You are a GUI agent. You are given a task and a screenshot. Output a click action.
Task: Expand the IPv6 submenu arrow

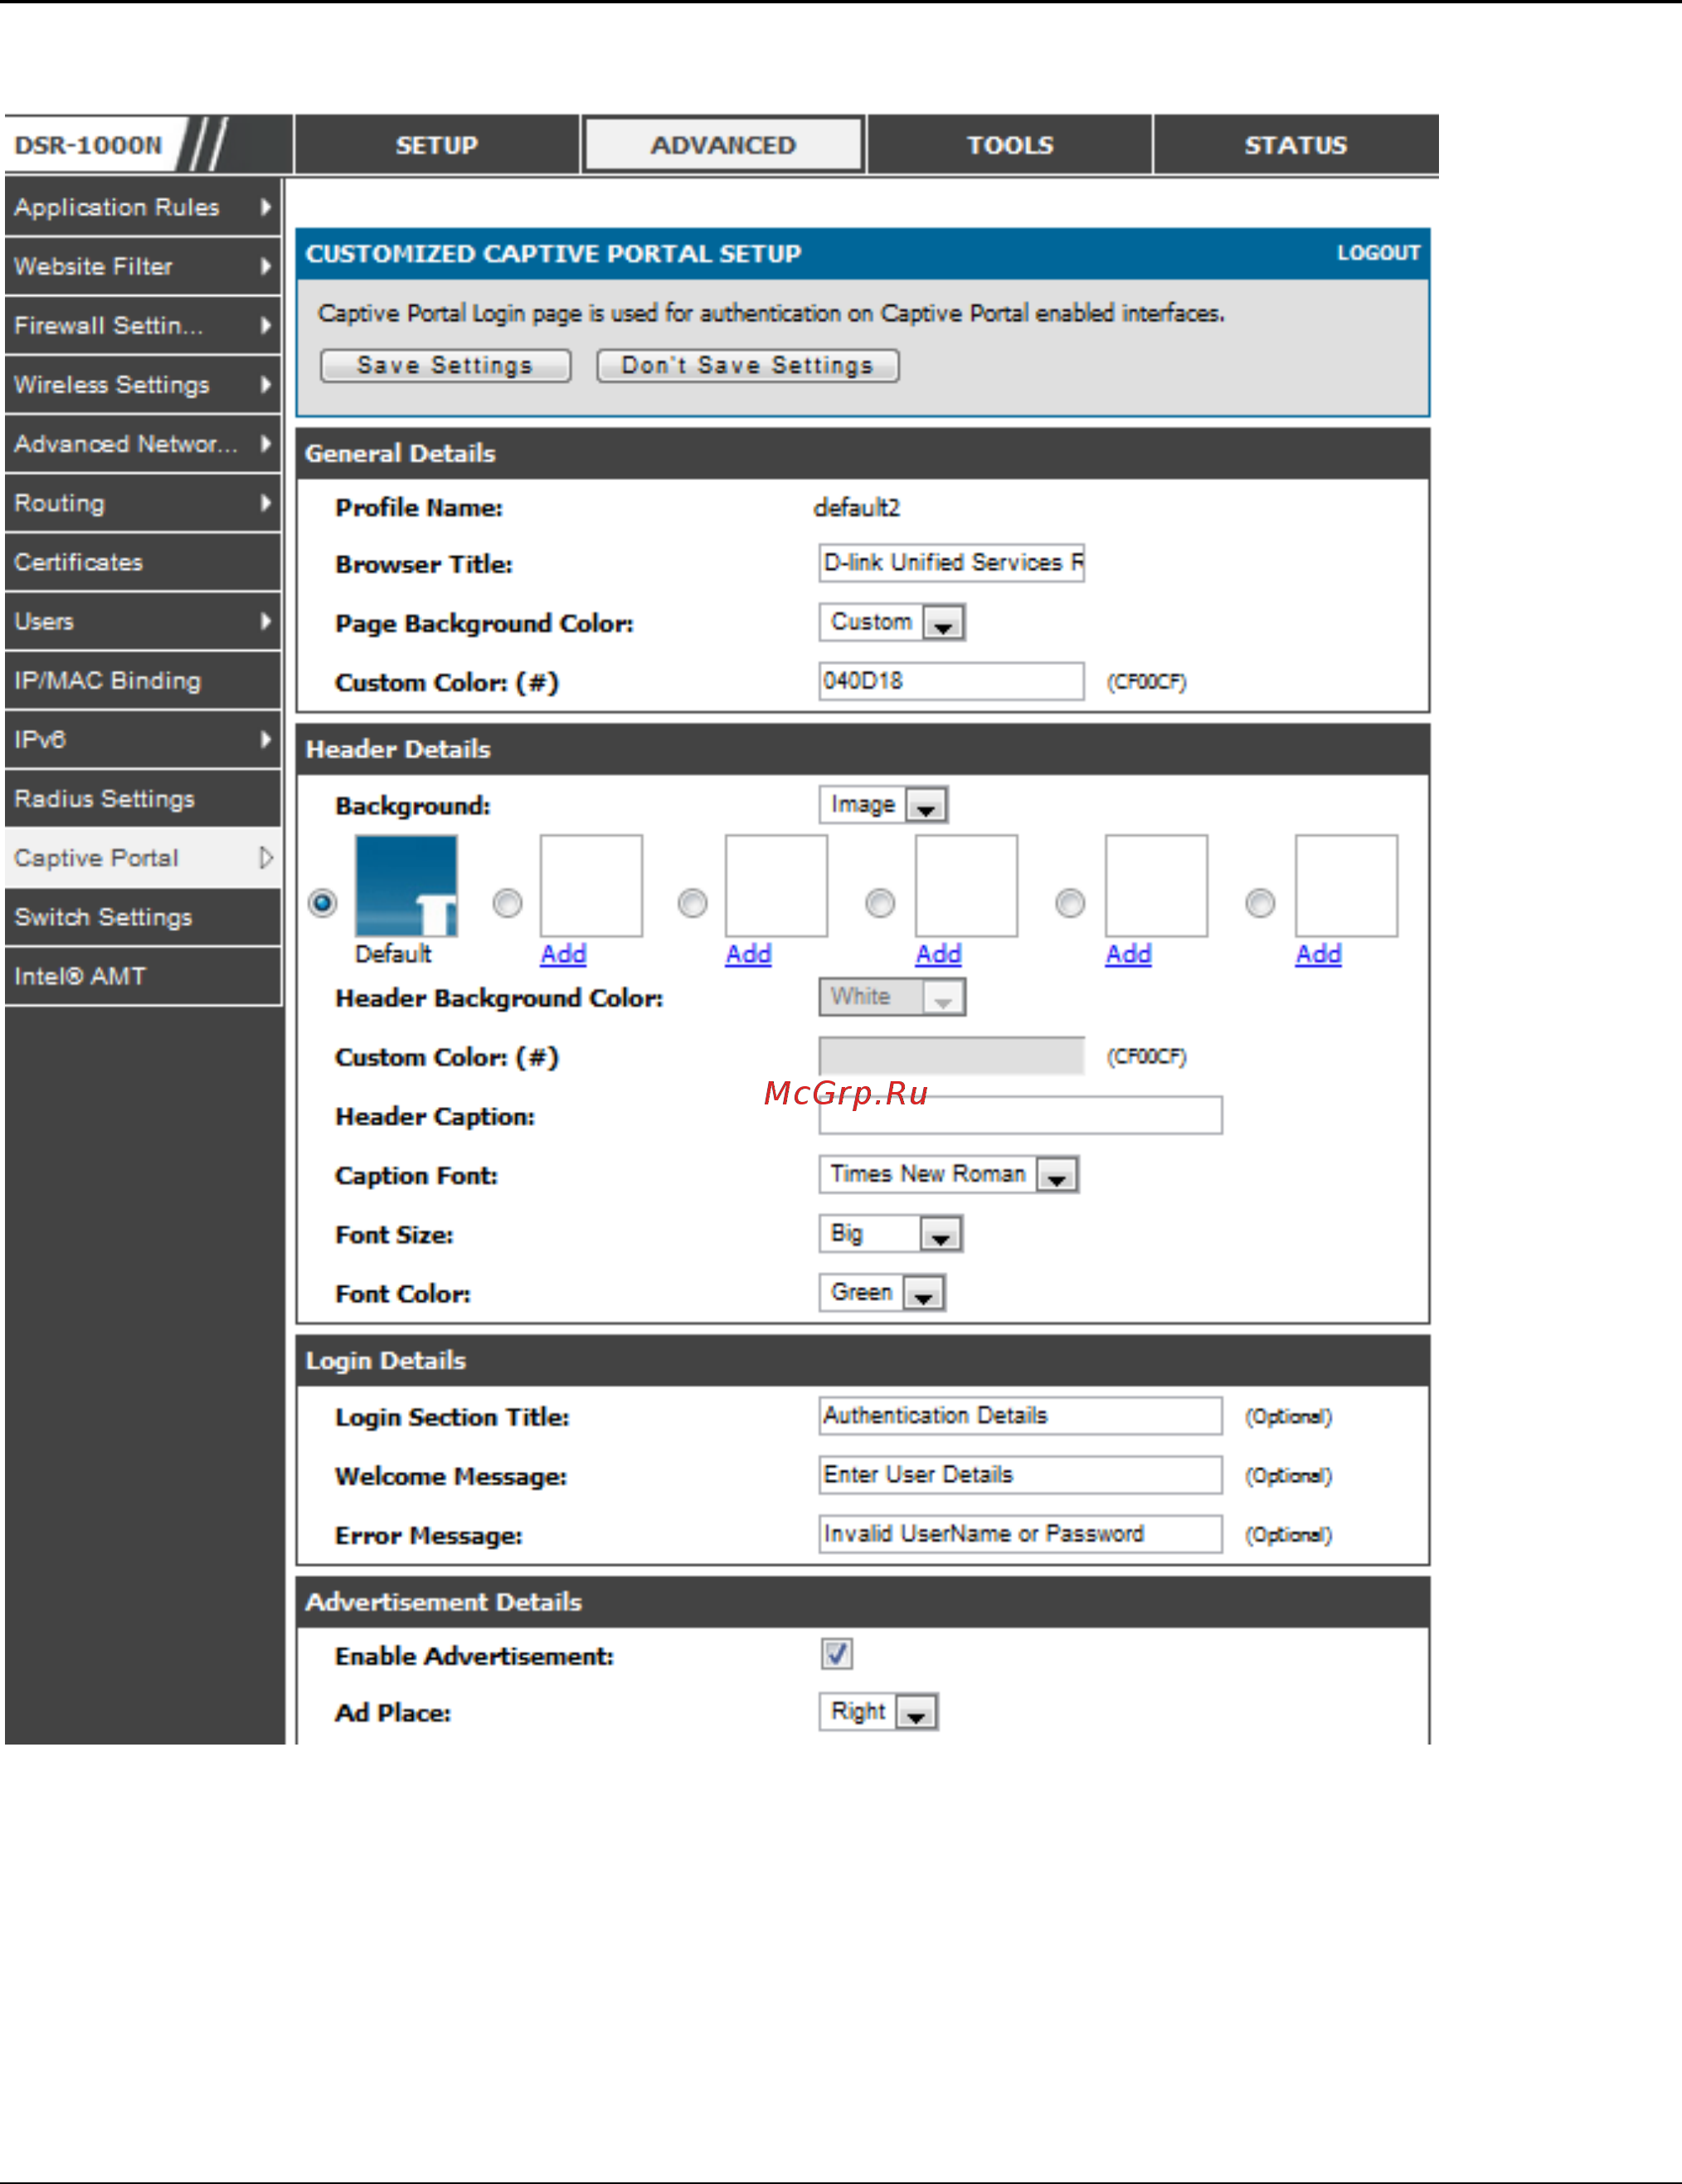(x=265, y=739)
